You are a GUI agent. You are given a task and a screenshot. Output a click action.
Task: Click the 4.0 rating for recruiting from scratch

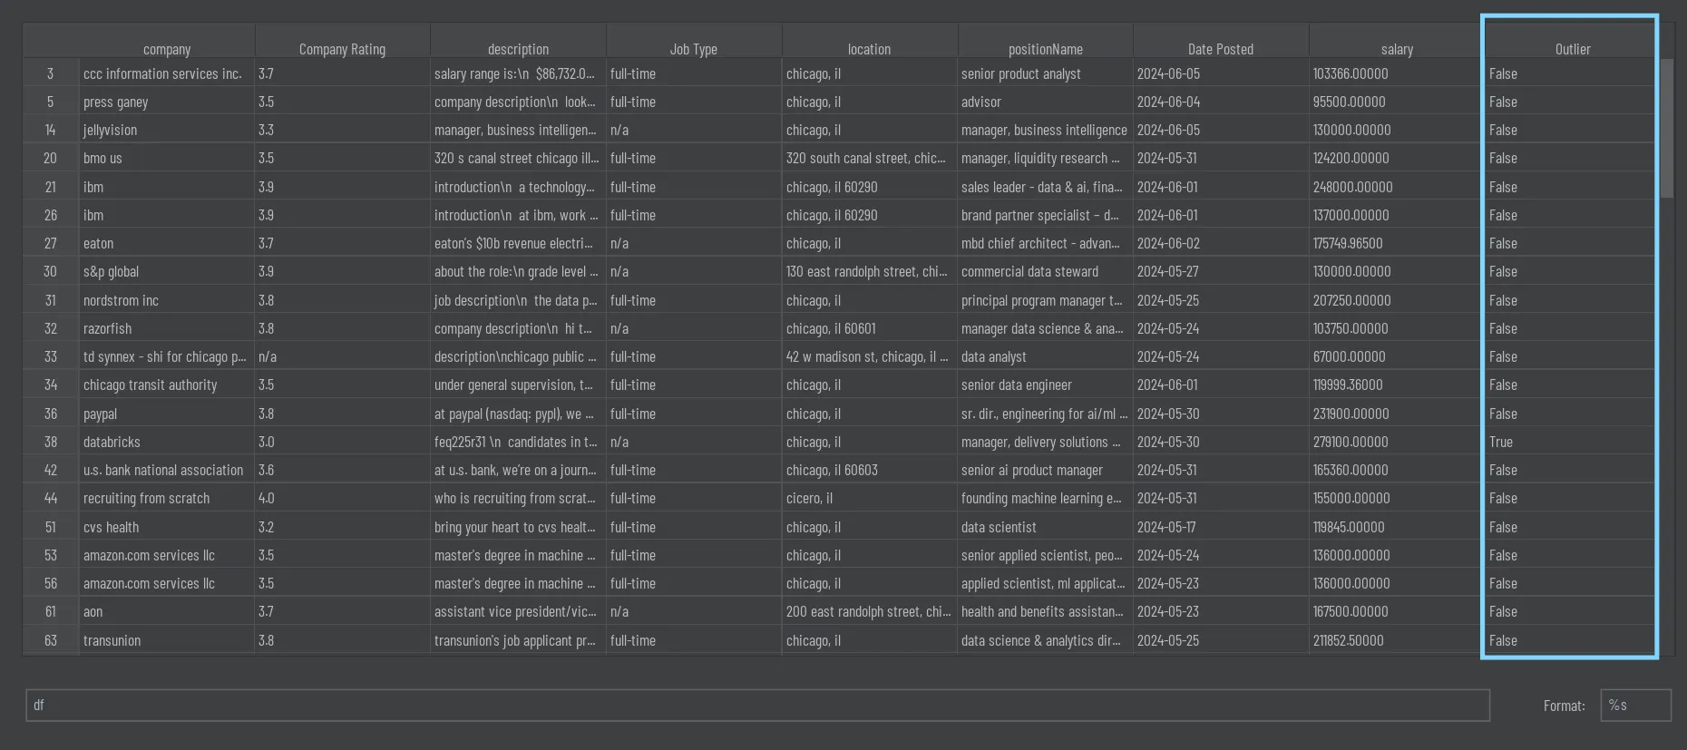tap(267, 499)
